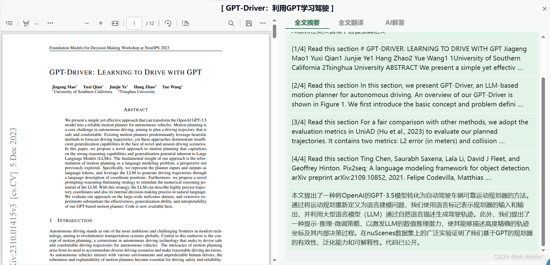Rotate the PDF page
Screen dimensions: 550x265
(168, 23)
